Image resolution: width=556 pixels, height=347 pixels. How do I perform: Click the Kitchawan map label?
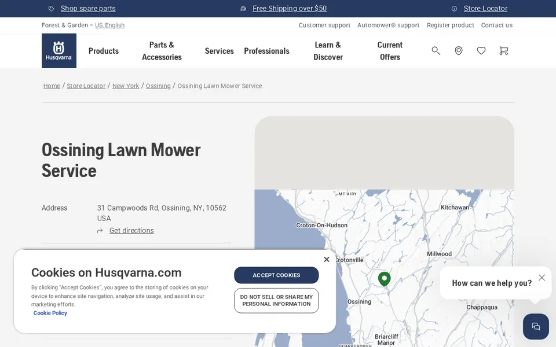click(455, 208)
